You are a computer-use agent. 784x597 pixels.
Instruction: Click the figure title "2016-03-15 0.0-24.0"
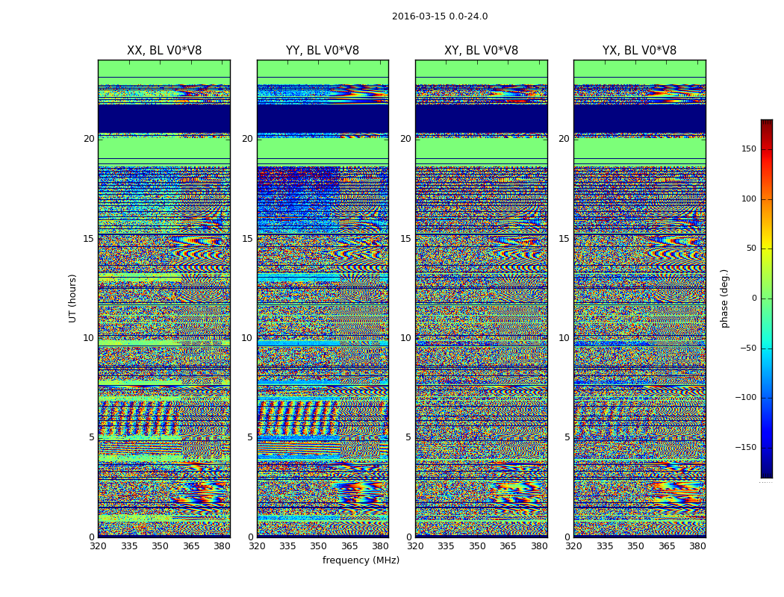coord(440,16)
